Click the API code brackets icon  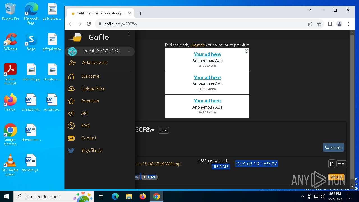(71, 113)
